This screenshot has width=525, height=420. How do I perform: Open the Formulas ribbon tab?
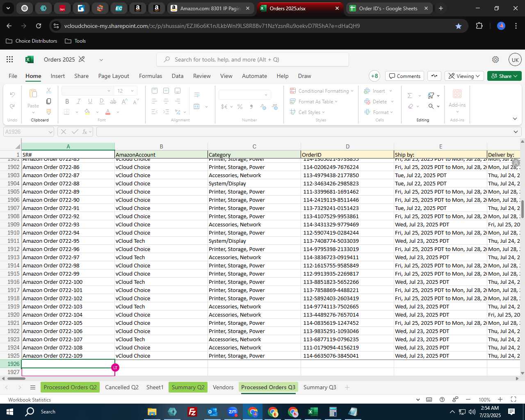(151, 76)
